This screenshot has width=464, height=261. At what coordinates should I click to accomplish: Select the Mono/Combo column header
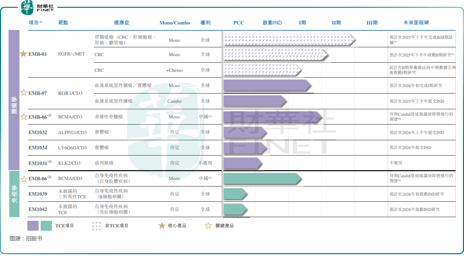tap(175, 23)
